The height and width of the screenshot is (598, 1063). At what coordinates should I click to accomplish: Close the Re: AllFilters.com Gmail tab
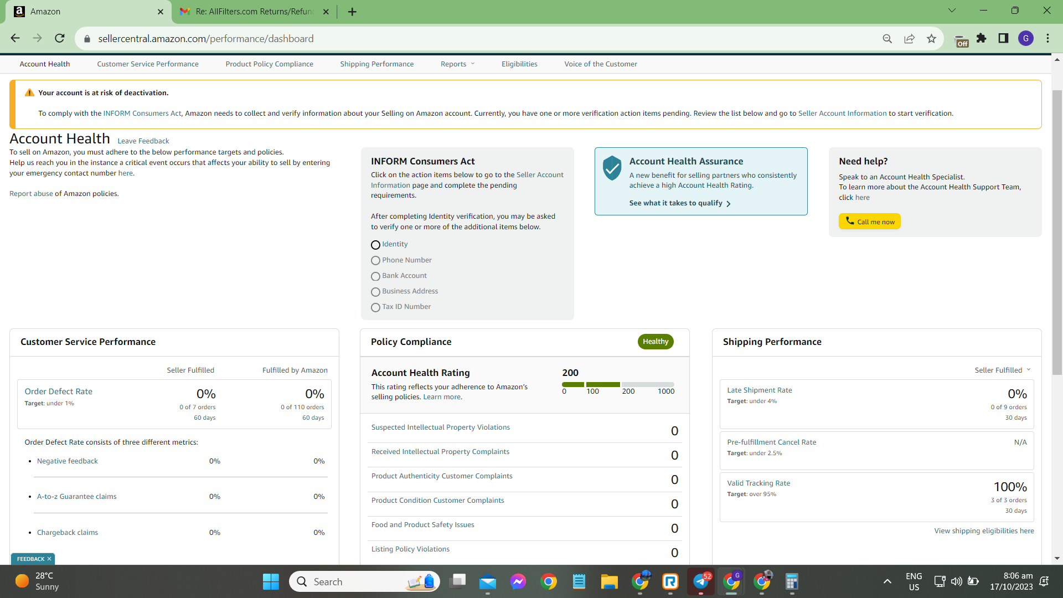(x=326, y=12)
